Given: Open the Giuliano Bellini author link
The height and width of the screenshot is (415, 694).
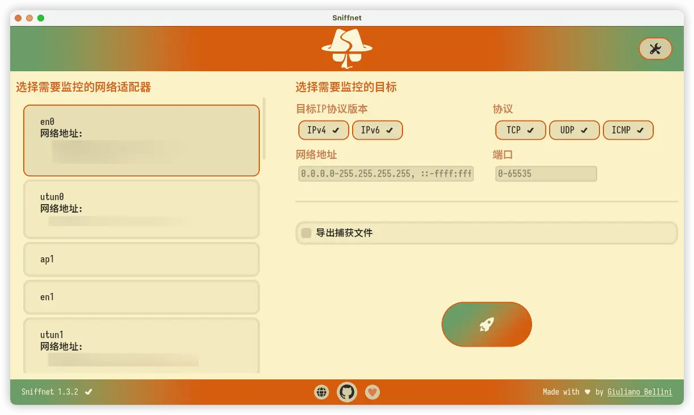Looking at the screenshot, I should click(x=640, y=392).
